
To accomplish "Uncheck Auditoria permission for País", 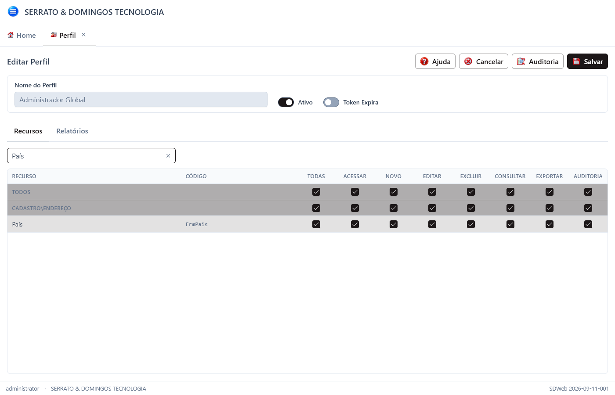I will click(588, 224).
